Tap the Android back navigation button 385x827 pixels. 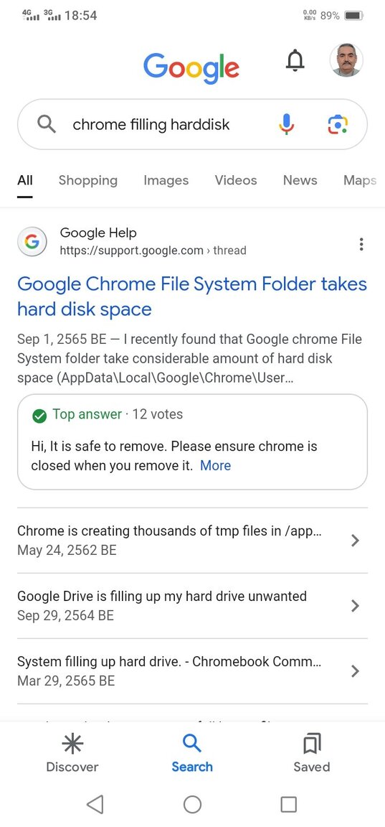[95, 804]
